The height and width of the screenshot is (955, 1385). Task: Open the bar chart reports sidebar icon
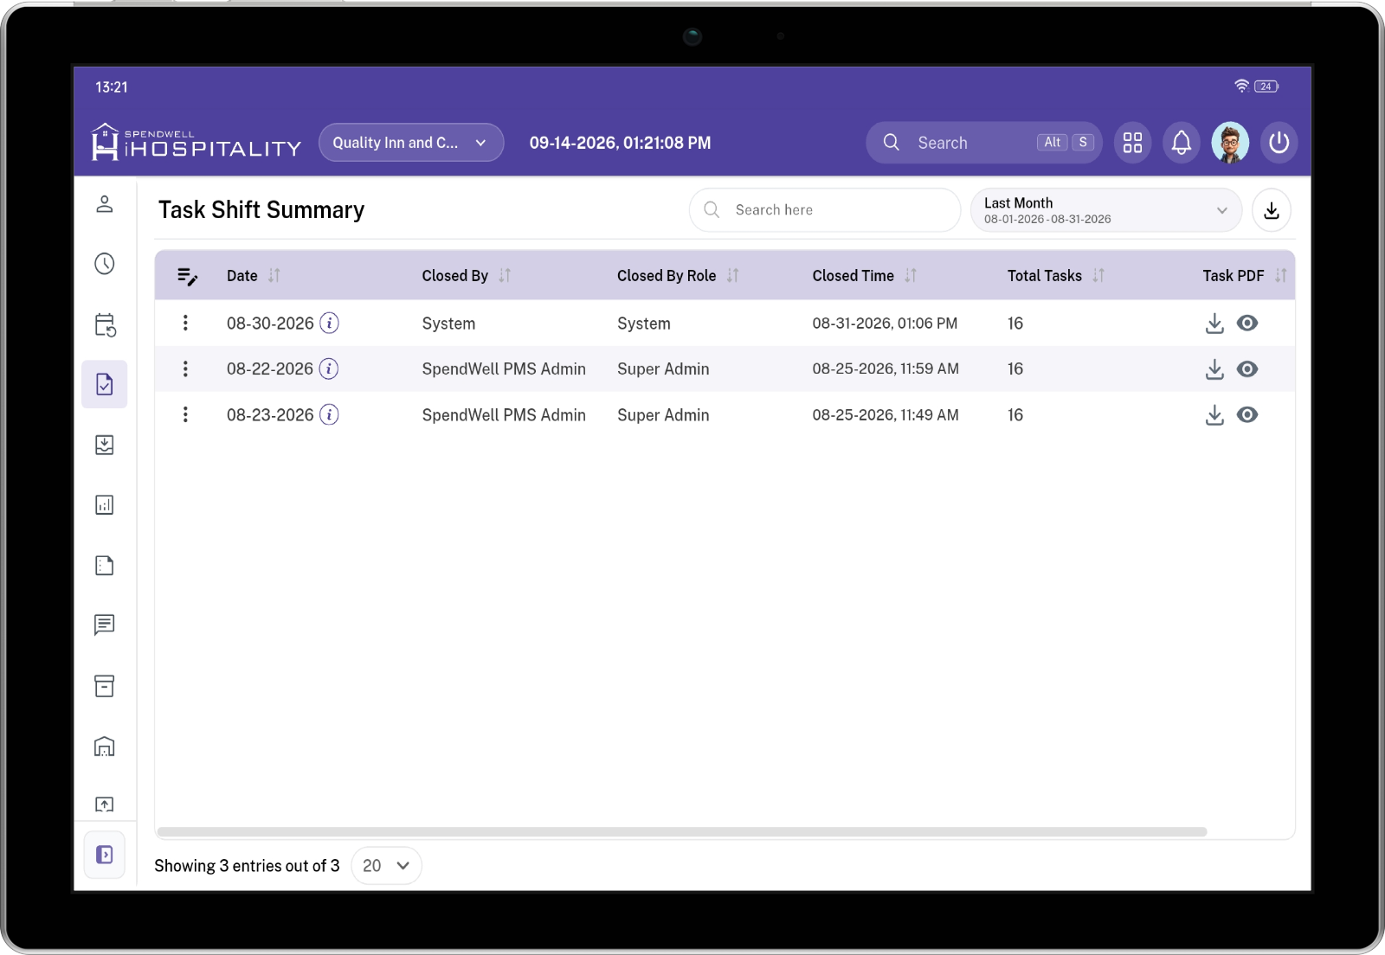pyautogui.click(x=105, y=505)
